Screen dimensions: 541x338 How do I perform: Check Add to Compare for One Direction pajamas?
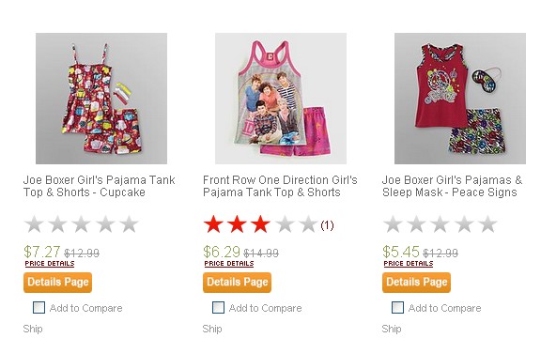pos(219,307)
